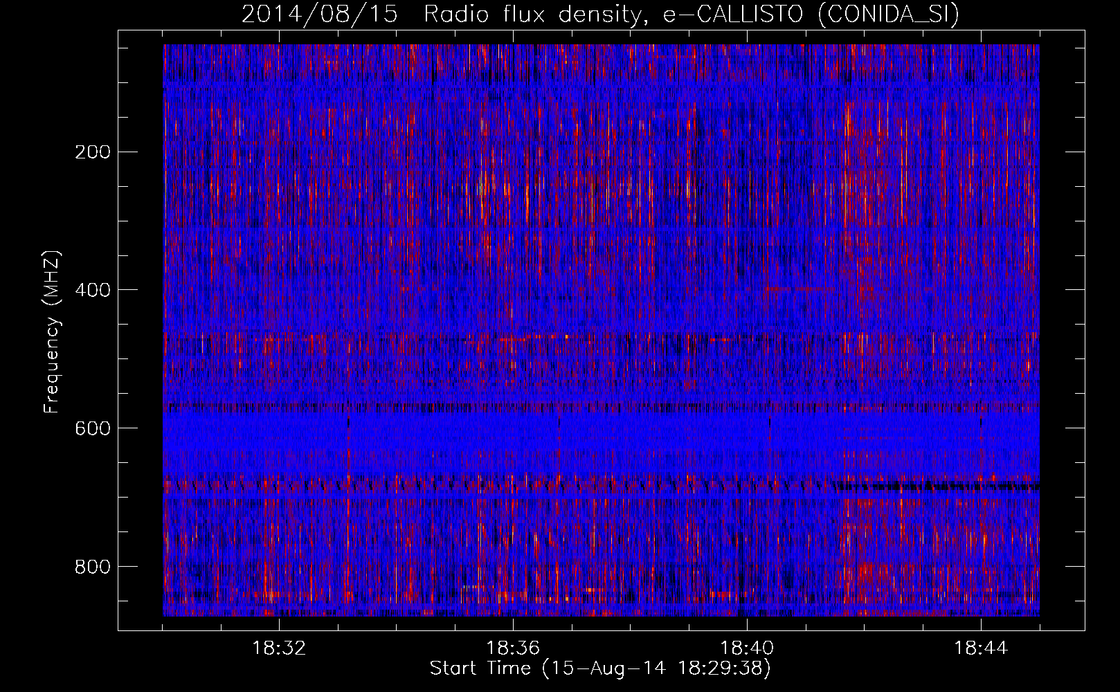The height and width of the screenshot is (692, 1120).
Task: Click the plot title '2014/08/15 Radio flux density'
Action: (x=601, y=15)
